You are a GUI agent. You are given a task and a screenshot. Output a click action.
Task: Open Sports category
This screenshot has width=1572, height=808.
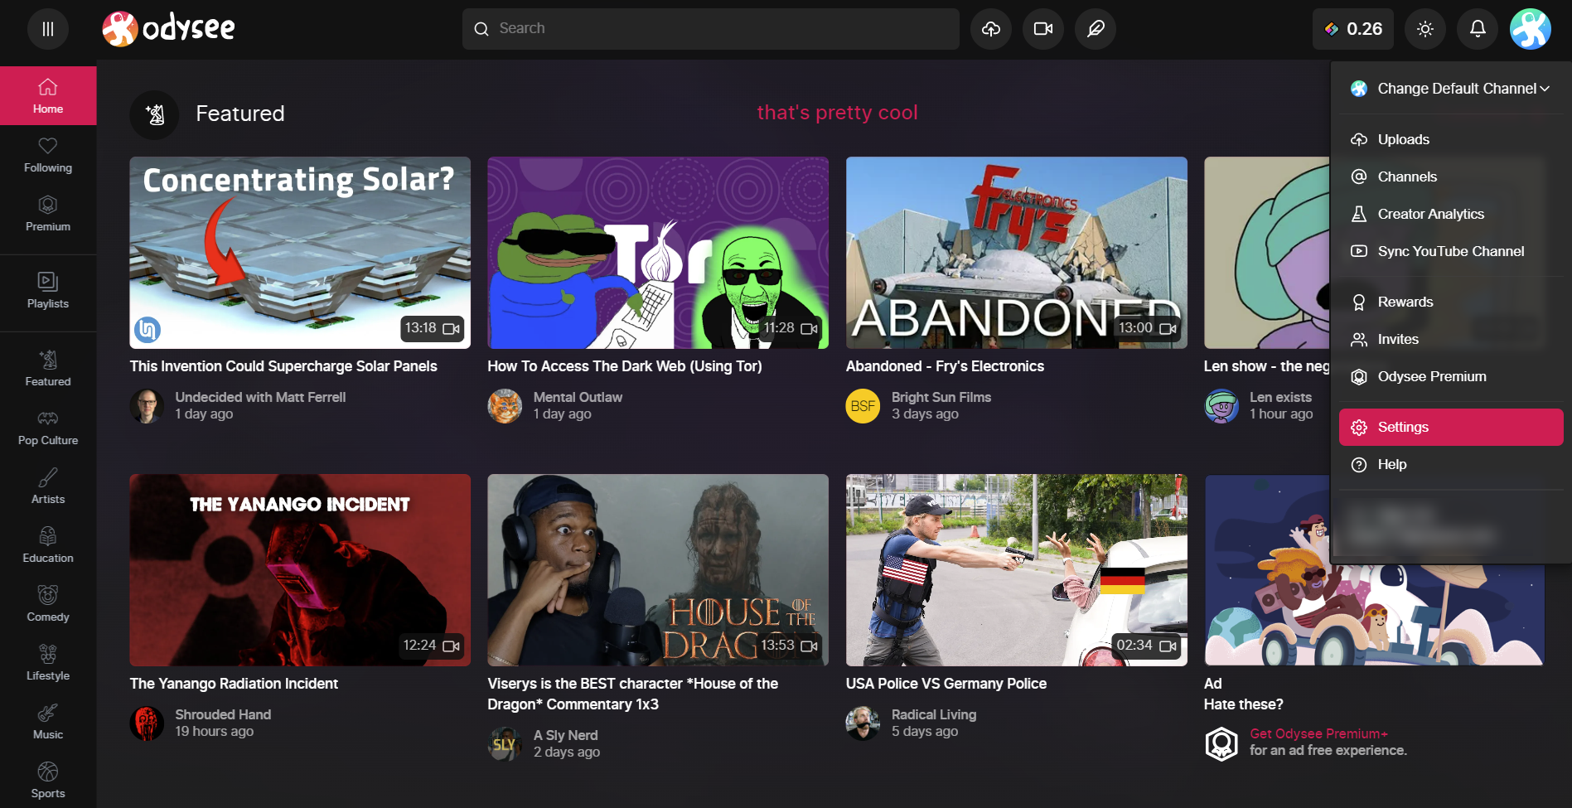coord(48,781)
